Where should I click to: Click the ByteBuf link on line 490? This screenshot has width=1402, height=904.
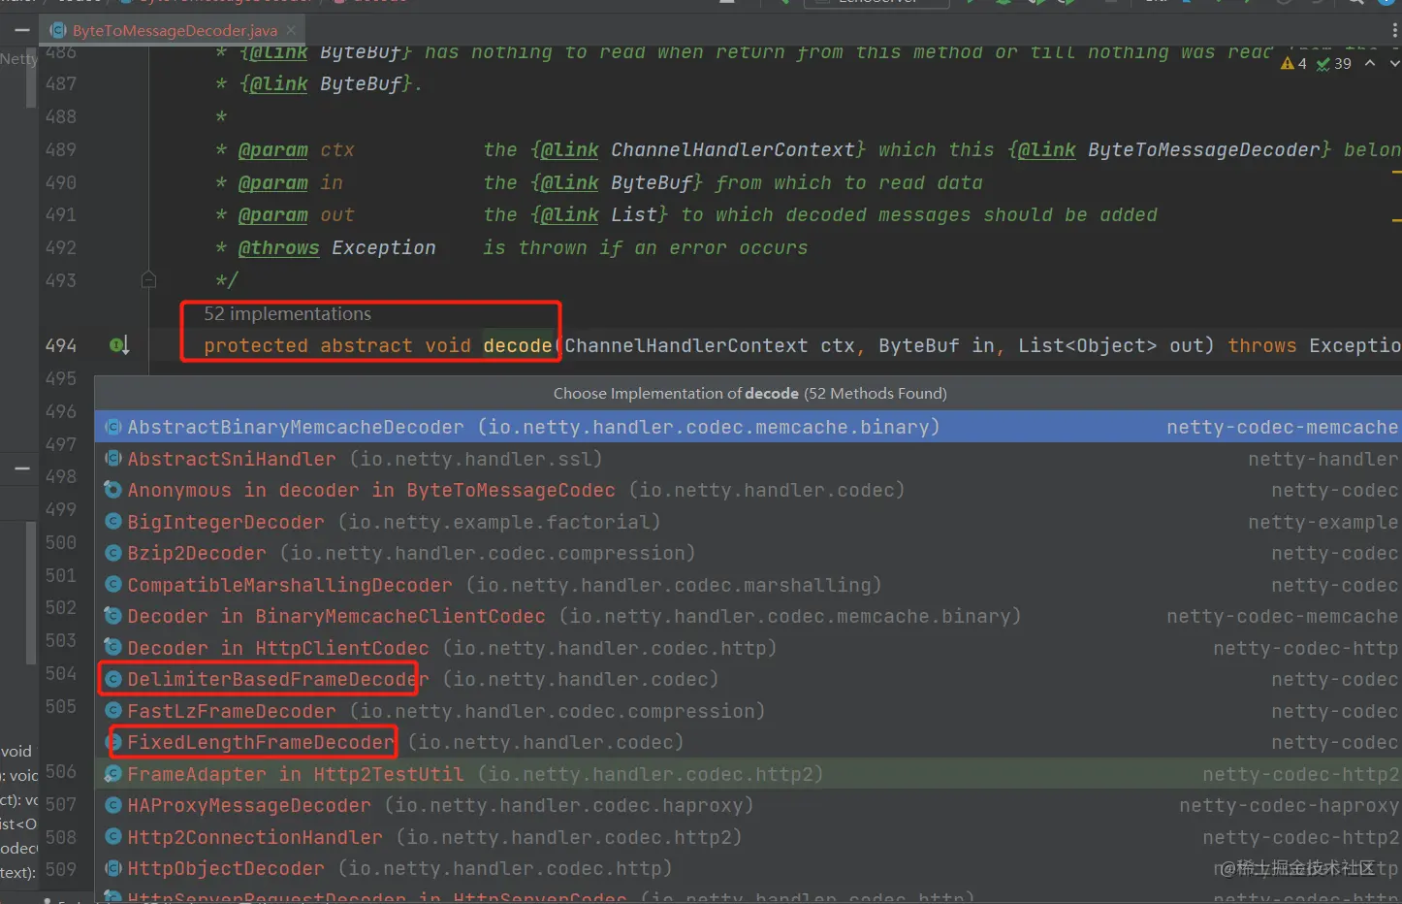(652, 182)
